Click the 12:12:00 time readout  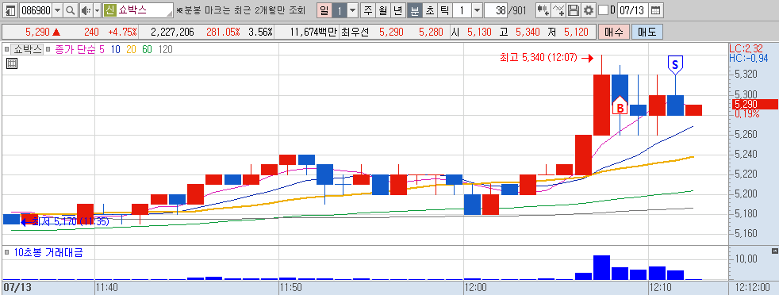click(x=753, y=288)
